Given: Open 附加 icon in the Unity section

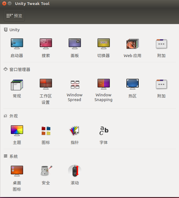Looking at the screenshot, I should point(161,44).
